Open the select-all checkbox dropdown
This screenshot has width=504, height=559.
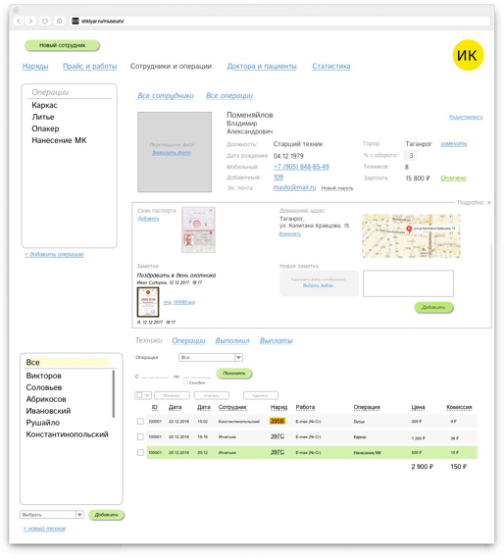click(143, 395)
